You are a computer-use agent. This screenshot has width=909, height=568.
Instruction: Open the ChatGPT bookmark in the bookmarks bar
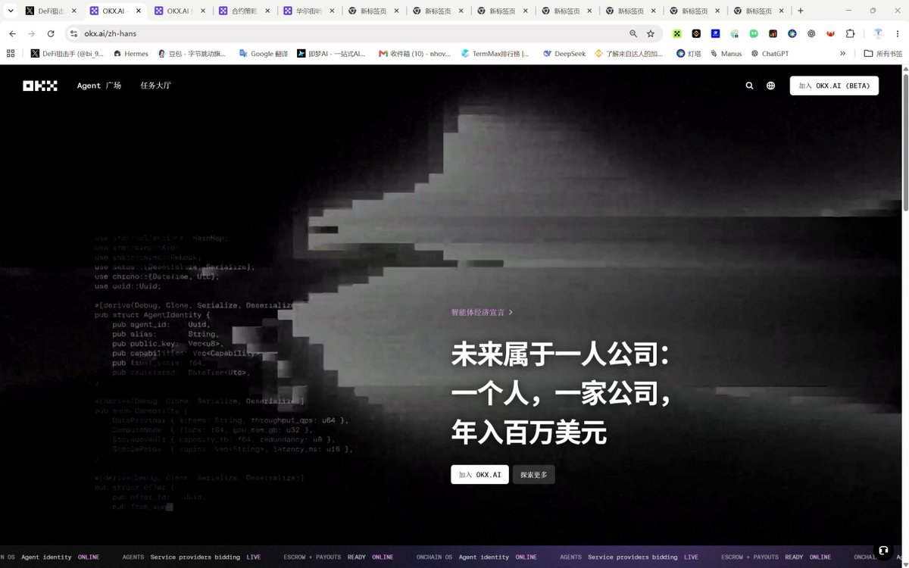pos(770,54)
